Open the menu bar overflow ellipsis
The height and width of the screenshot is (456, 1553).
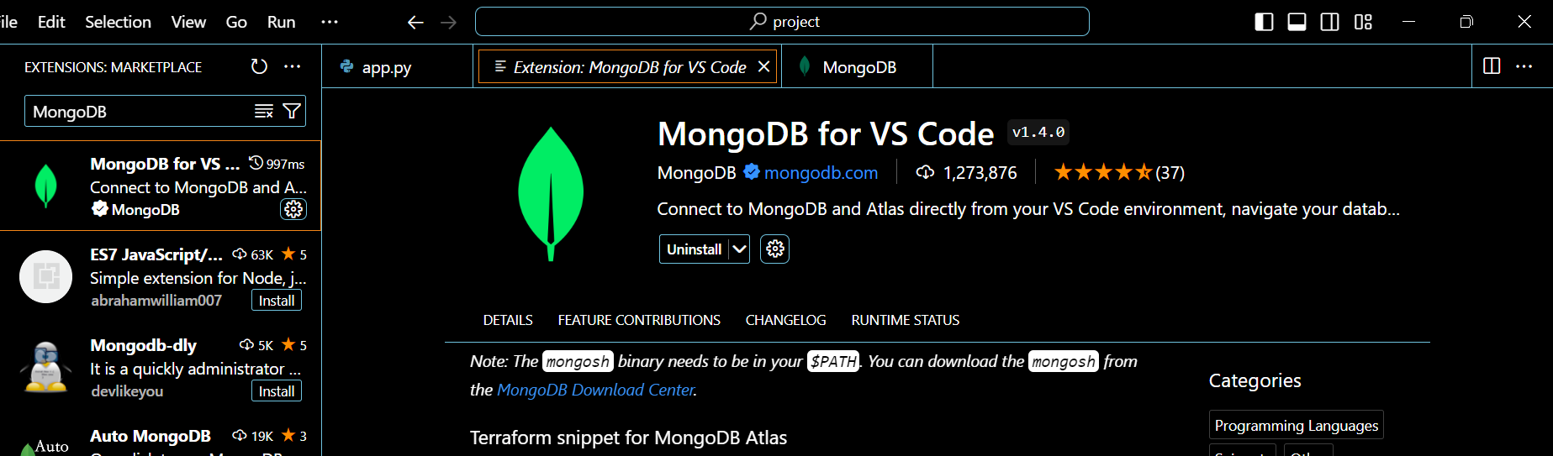[x=330, y=22]
